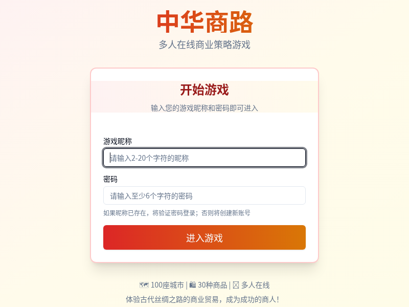The width and height of the screenshot is (409, 307).
Task: Click the 密码 password field
Action: [x=204, y=195]
